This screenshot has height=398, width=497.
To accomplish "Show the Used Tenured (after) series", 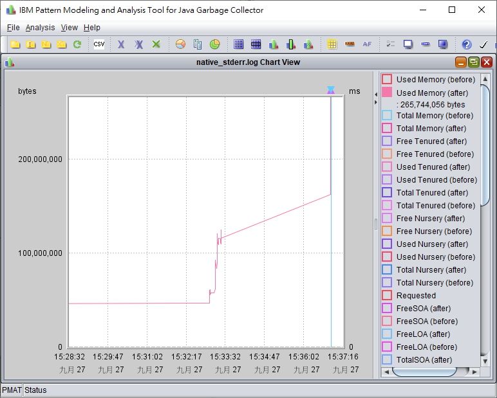I will click(x=387, y=167).
